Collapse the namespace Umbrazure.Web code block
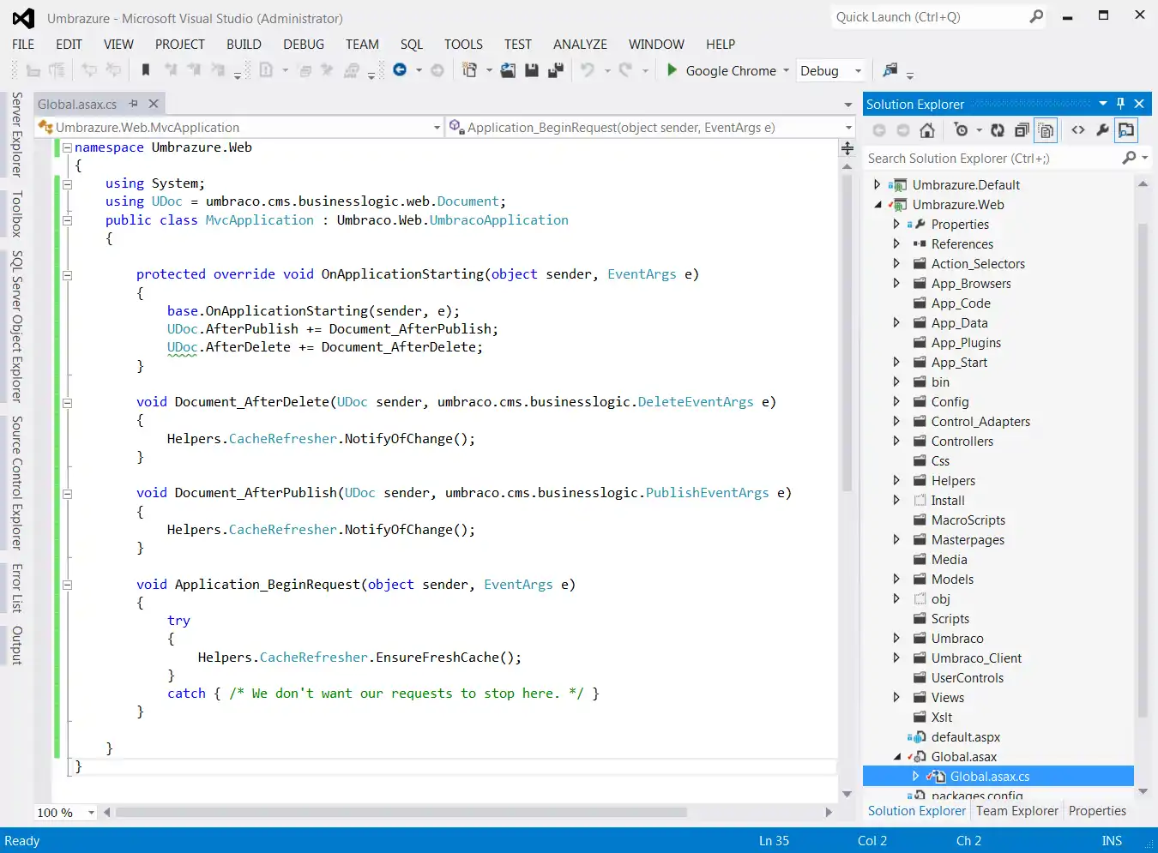This screenshot has height=853, width=1158. click(67, 147)
